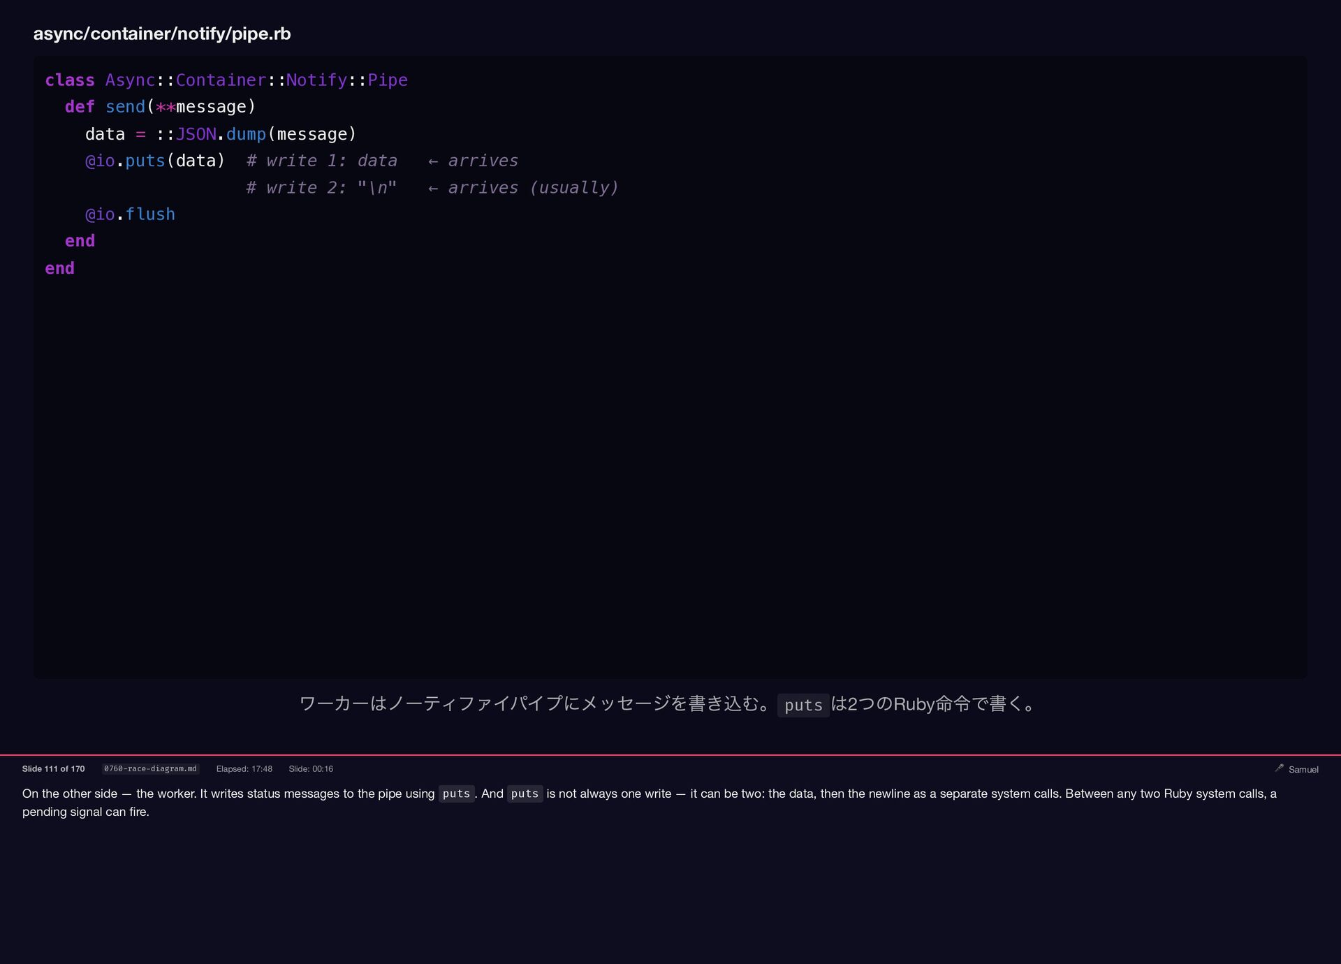Click the second puts badge in speaker notes
This screenshot has height=964, width=1341.
(525, 794)
